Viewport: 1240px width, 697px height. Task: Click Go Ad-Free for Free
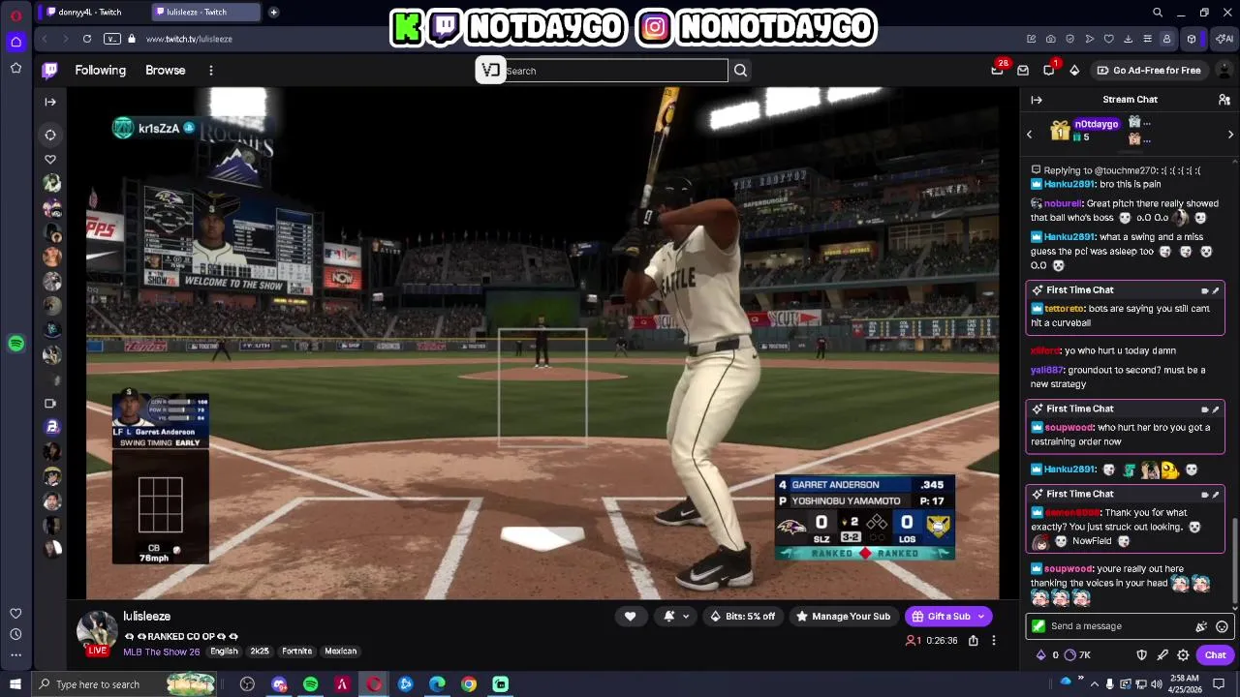pos(1149,70)
